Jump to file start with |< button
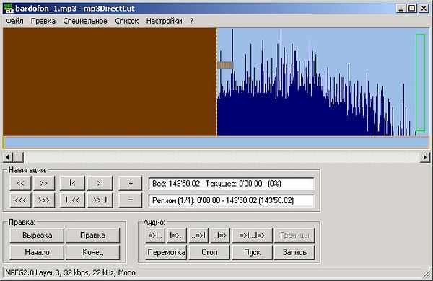This screenshot has height=281, width=433. pos(72,183)
